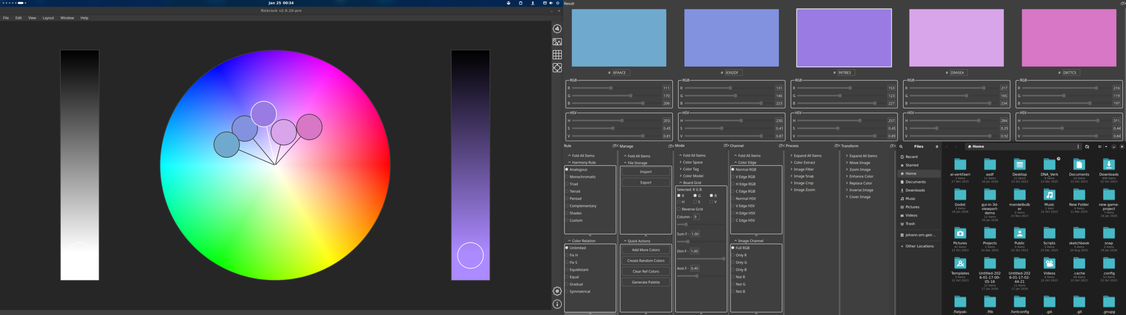Switch to the image view icon
This screenshot has width=1126, height=315.
tap(557, 42)
